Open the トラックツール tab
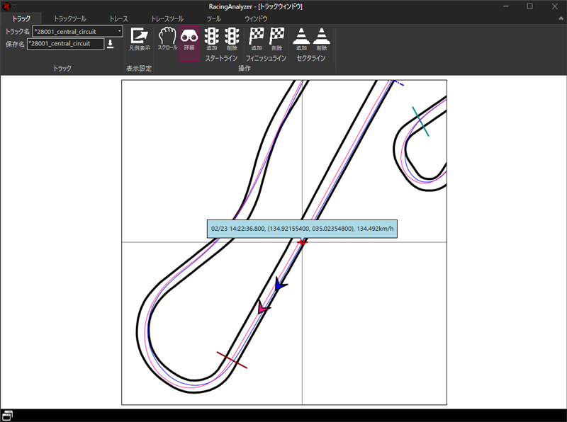 coord(69,18)
